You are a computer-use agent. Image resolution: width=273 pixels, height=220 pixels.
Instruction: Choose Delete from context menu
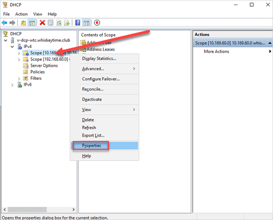[x=104, y=120]
